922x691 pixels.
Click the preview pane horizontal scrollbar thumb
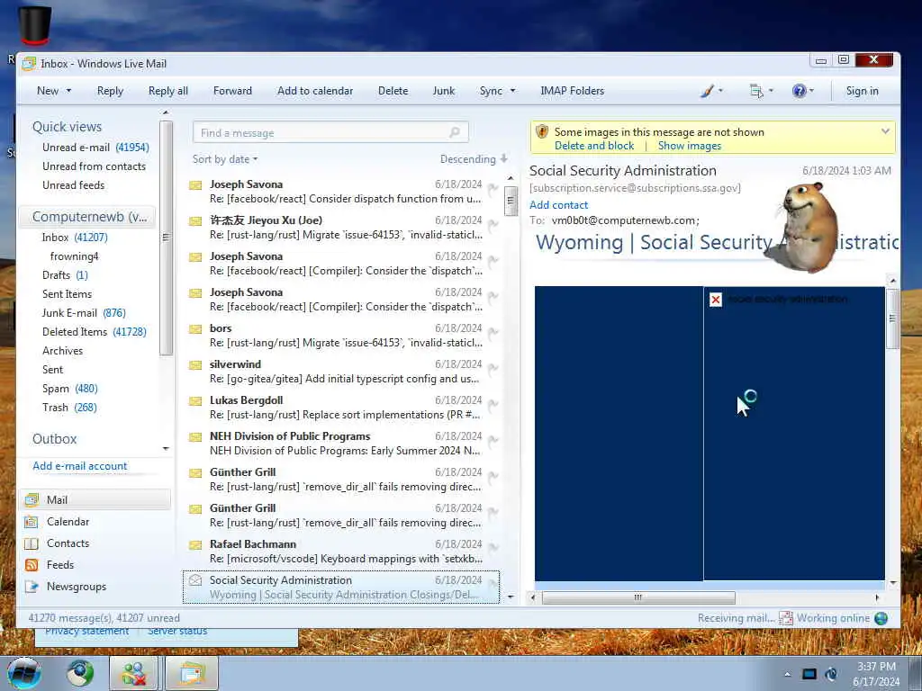click(x=638, y=597)
